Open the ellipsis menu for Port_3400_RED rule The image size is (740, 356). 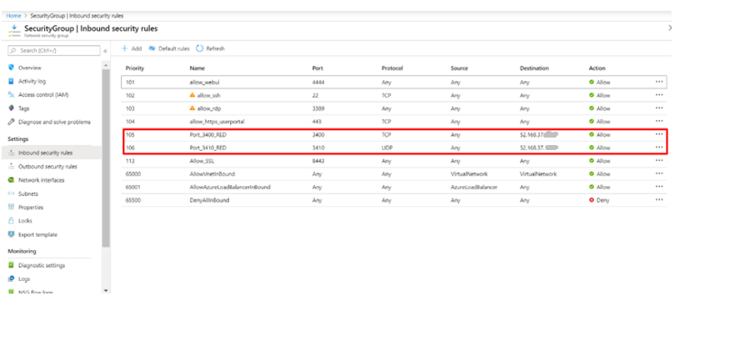[659, 134]
